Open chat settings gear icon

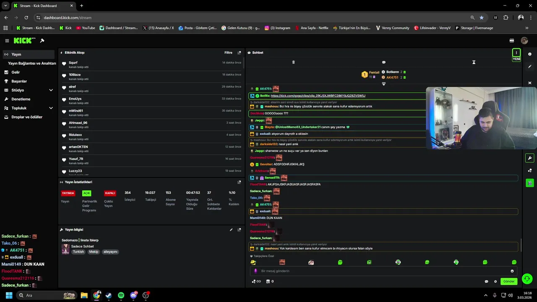(x=495, y=281)
